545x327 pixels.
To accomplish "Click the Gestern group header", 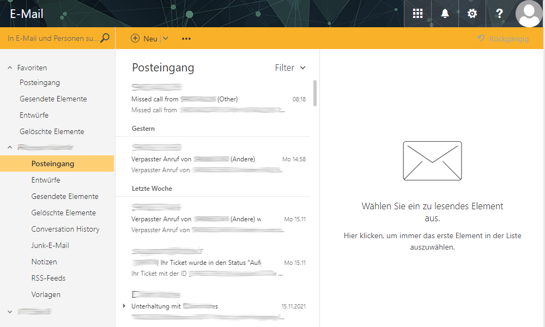I will 143,128.
